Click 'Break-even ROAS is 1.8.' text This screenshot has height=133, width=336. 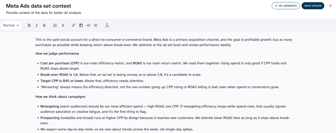point(60,75)
